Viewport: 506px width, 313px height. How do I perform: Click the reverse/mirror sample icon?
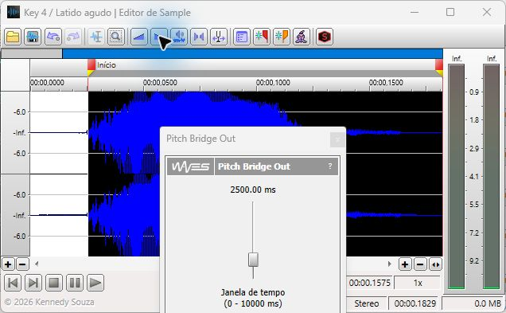click(199, 37)
